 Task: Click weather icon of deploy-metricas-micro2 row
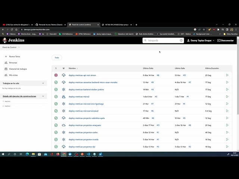tap(63, 97)
